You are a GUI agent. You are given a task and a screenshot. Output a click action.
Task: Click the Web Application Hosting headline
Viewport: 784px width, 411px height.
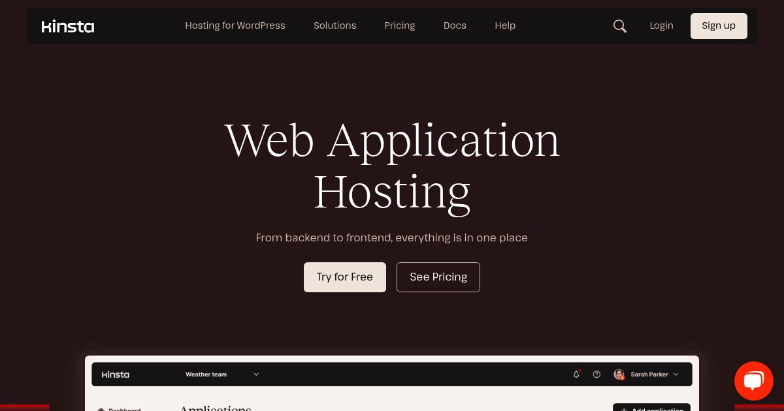point(392,166)
